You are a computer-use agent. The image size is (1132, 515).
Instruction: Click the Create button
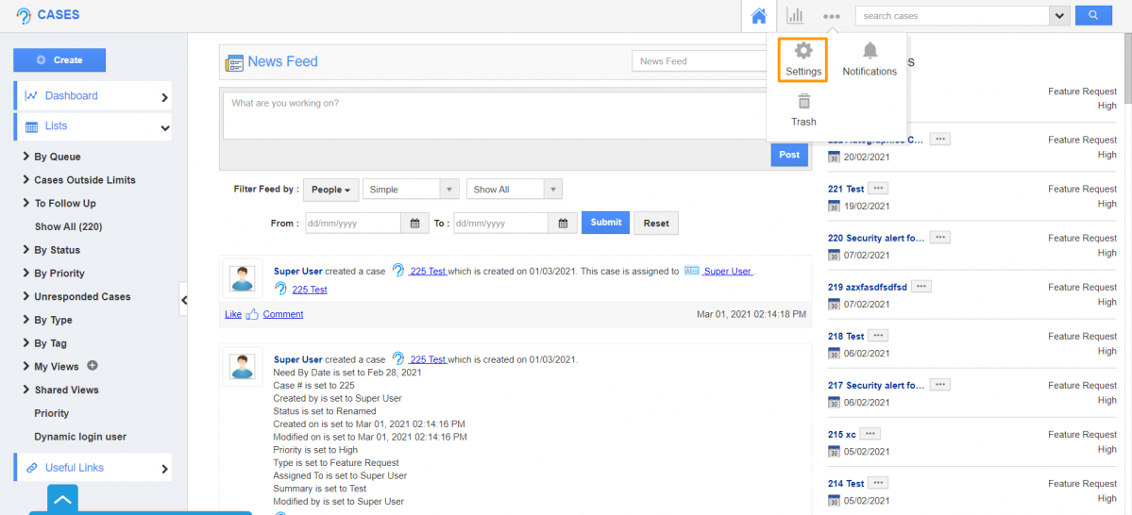[59, 60]
